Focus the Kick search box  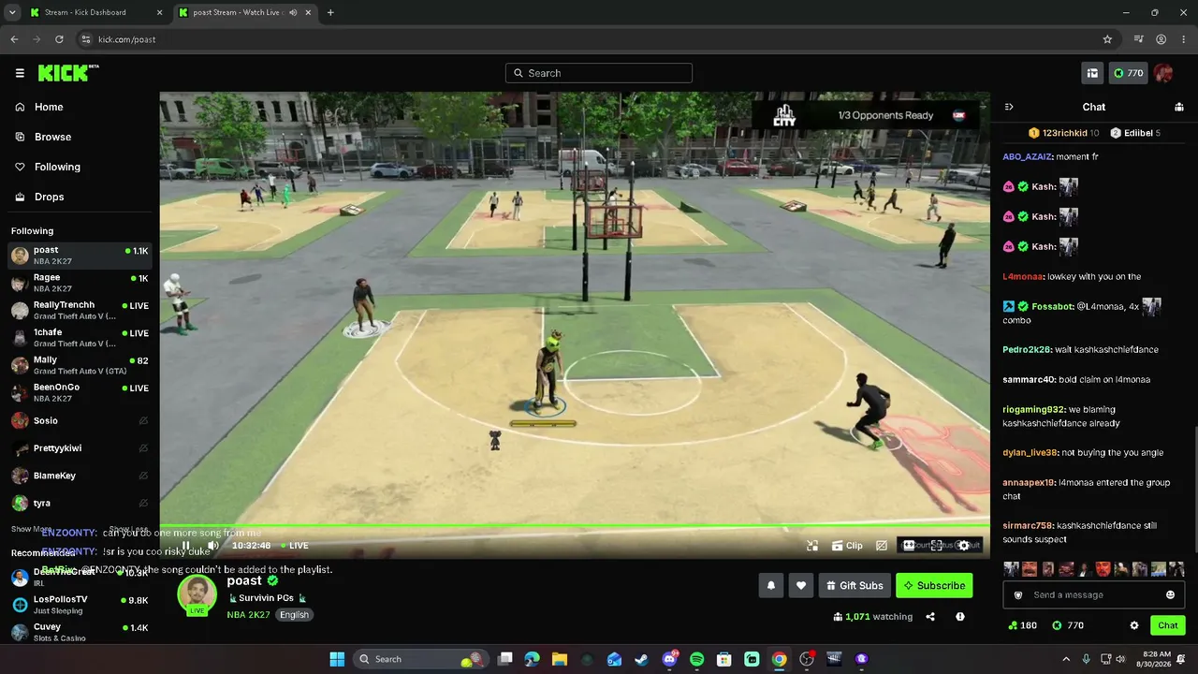coord(599,73)
